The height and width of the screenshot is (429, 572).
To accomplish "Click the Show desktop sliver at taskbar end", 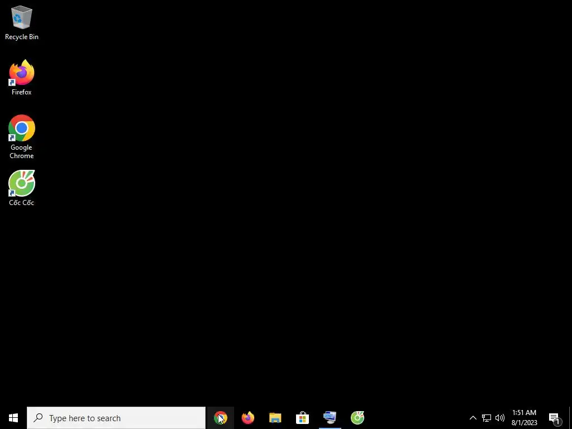I will 570,418.
